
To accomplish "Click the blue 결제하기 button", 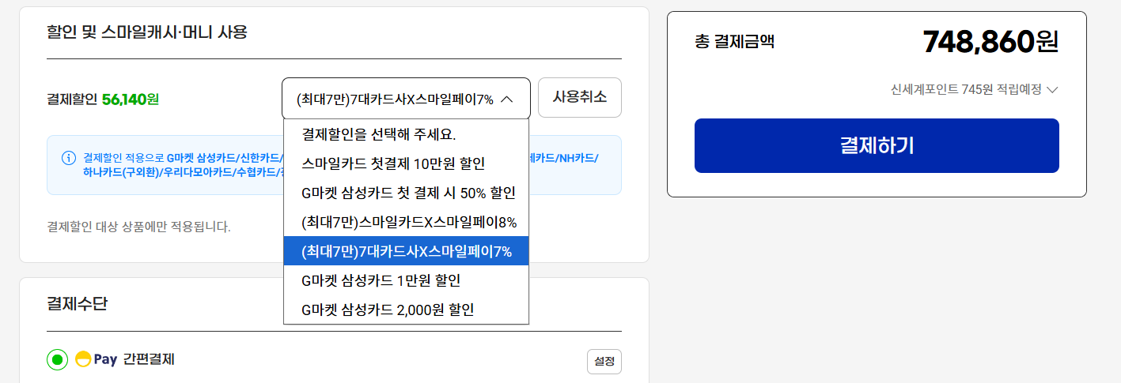I will pyautogui.click(x=877, y=145).
